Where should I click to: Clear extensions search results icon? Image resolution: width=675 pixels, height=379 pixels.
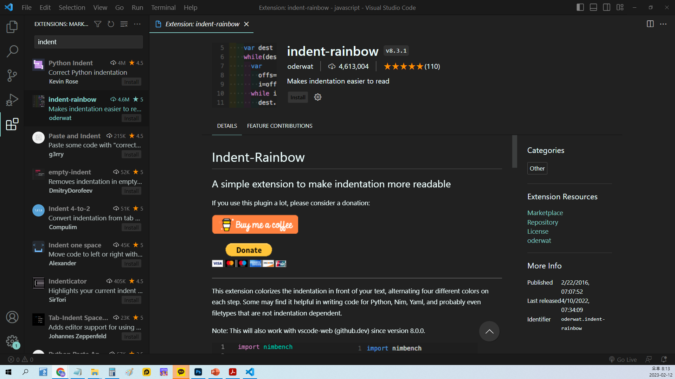(124, 24)
